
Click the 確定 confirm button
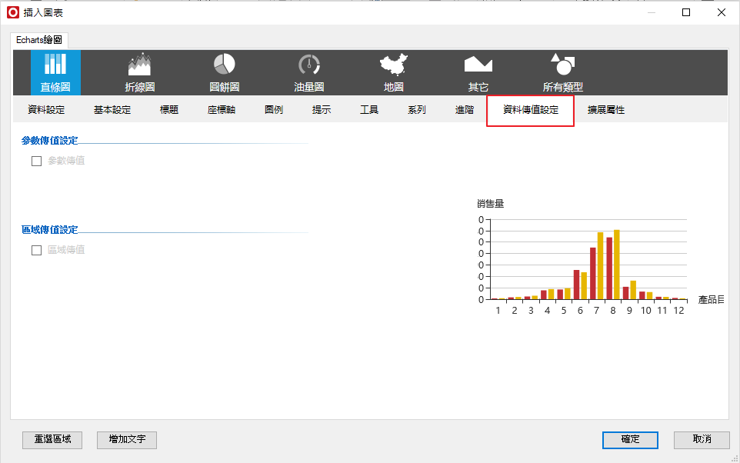tap(630, 440)
